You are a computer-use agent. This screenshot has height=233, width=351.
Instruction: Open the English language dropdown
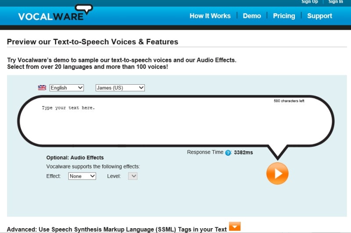pos(67,88)
